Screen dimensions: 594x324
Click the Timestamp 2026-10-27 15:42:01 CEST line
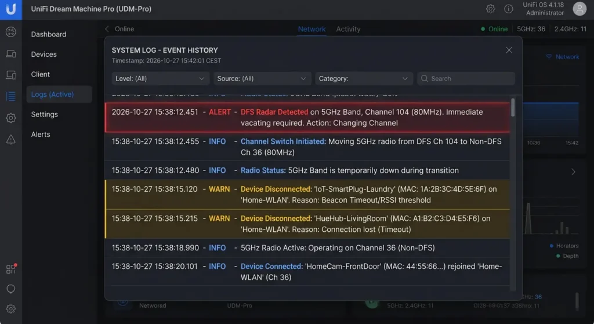[166, 60]
